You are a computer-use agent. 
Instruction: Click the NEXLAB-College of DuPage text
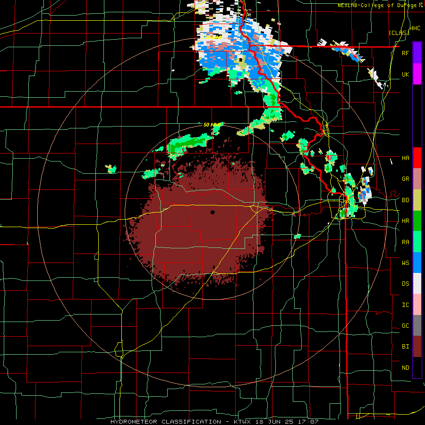point(377,5)
